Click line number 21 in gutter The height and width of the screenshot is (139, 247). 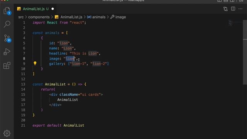pyautogui.click(x=23, y=125)
